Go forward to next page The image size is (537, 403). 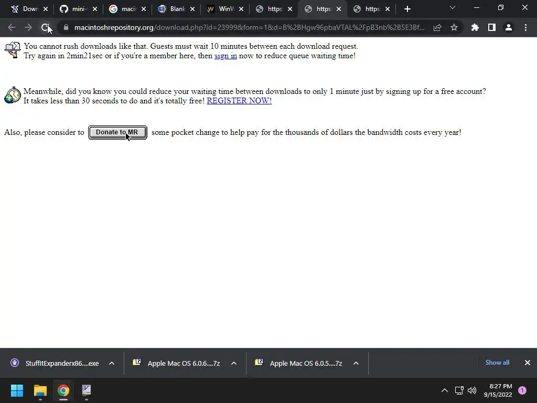click(x=28, y=27)
